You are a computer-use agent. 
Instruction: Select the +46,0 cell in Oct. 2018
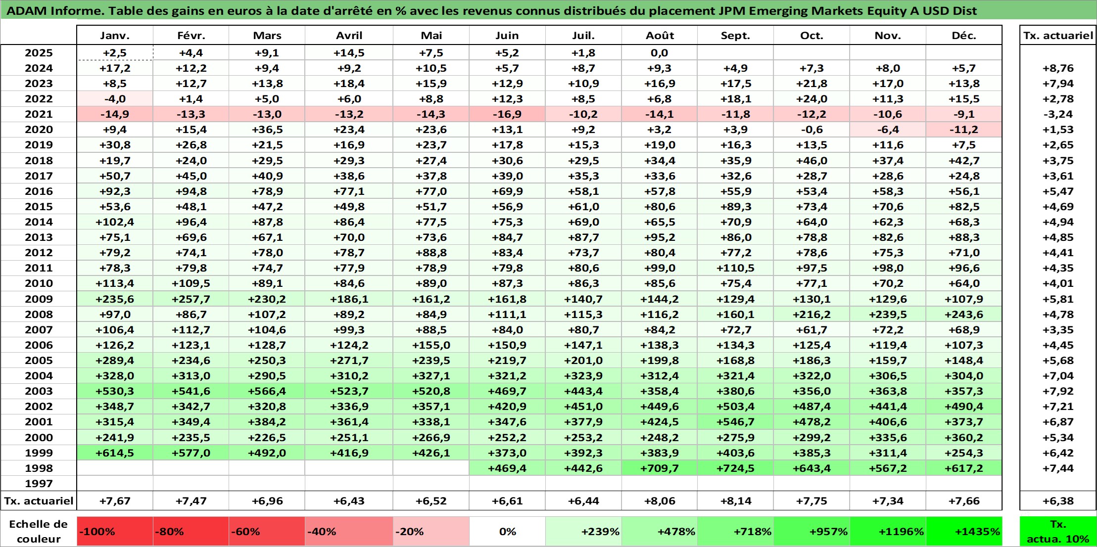coord(811,161)
